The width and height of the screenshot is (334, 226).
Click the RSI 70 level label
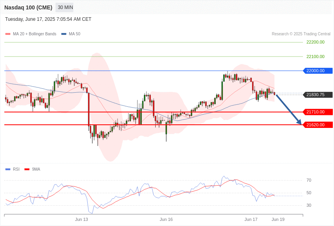pyautogui.click(x=309, y=180)
